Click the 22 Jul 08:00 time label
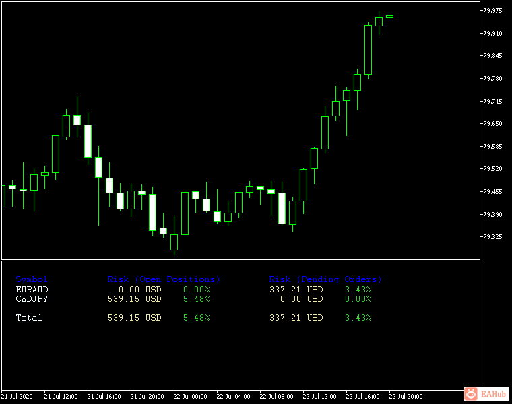The image size is (512, 404). click(x=277, y=396)
